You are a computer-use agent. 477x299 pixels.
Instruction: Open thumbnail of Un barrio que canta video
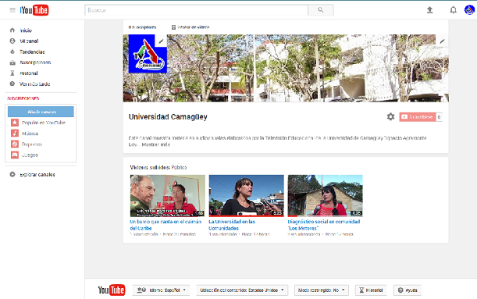168,196
